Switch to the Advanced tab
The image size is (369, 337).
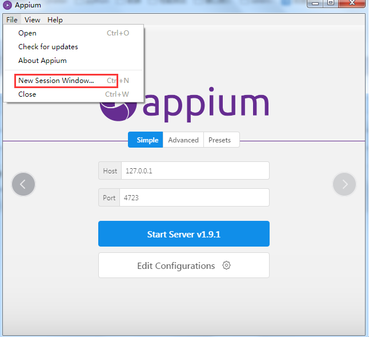click(183, 140)
